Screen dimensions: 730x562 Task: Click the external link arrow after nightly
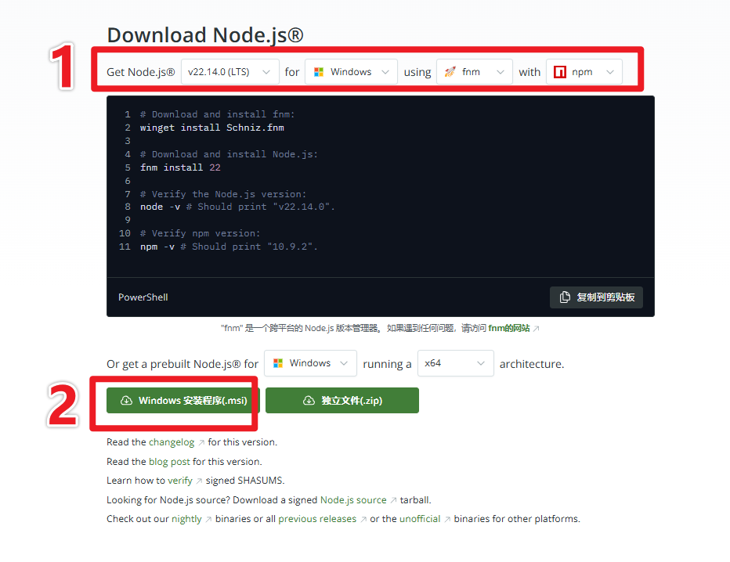[208, 519]
